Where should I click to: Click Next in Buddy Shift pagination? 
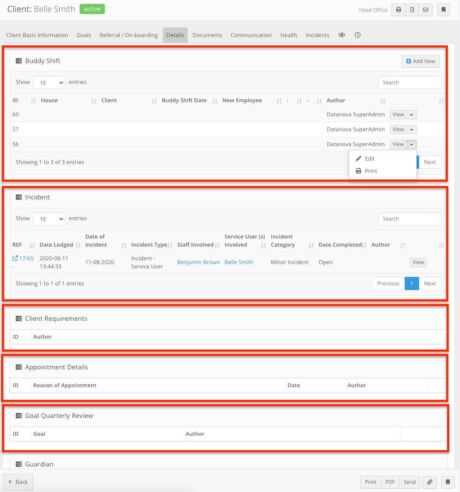click(430, 162)
